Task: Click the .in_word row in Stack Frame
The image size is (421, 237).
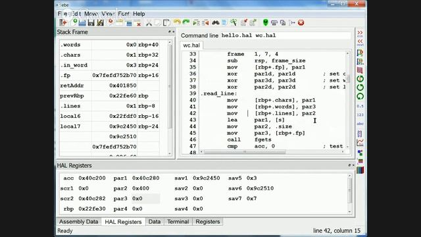Action: click(110, 65)
